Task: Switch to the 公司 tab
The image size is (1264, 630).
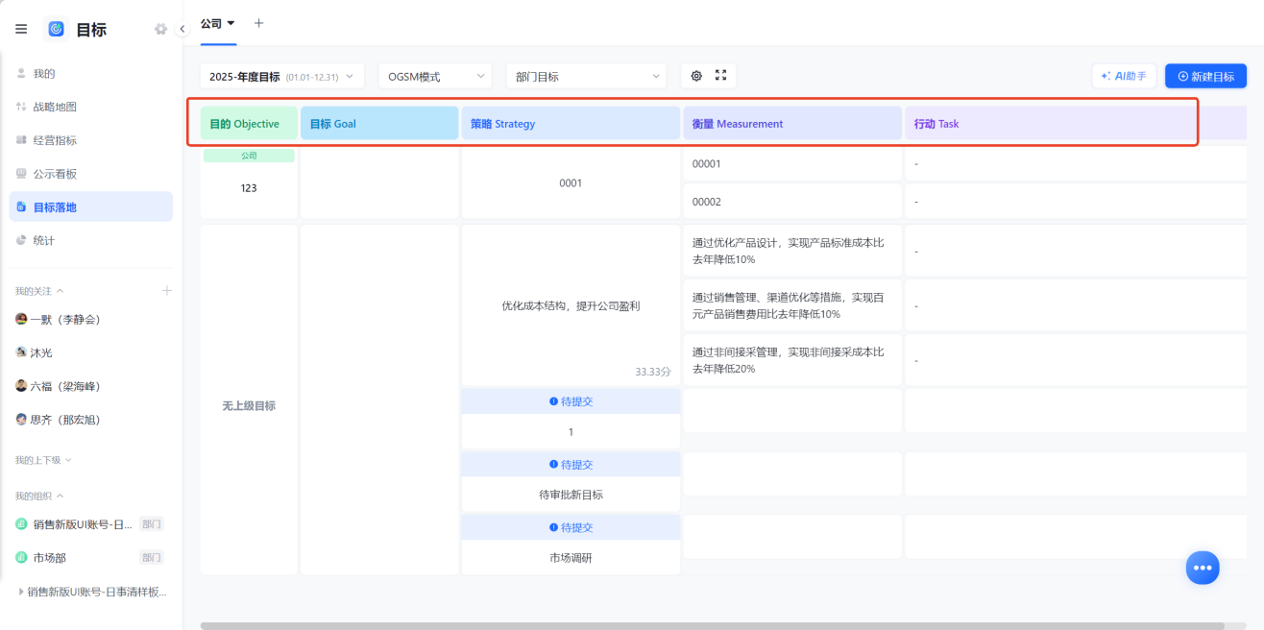Action: (x=211, y=23)
